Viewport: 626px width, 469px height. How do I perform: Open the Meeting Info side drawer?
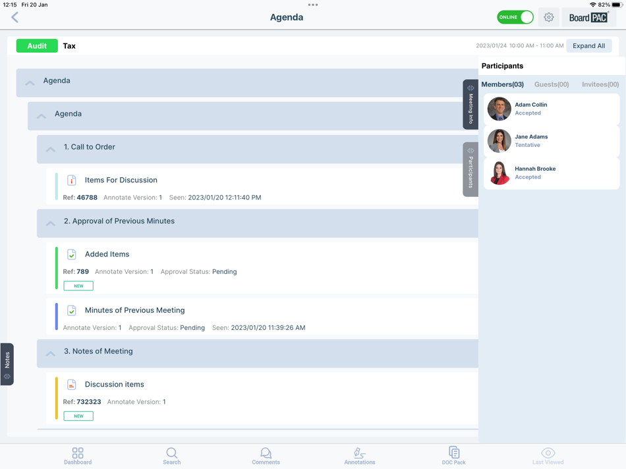[470, 104]
